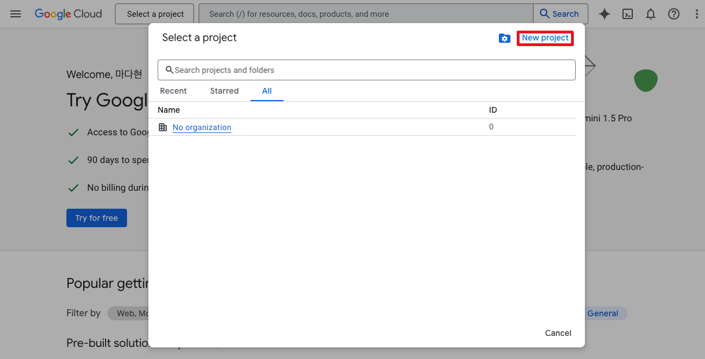Cancel the Select a project dialog
The width and height of the screenshot is (705, 359).
[558, 333]
